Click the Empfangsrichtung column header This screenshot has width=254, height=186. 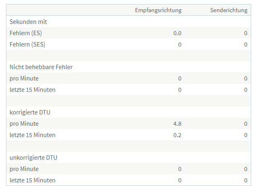point(158,10)
